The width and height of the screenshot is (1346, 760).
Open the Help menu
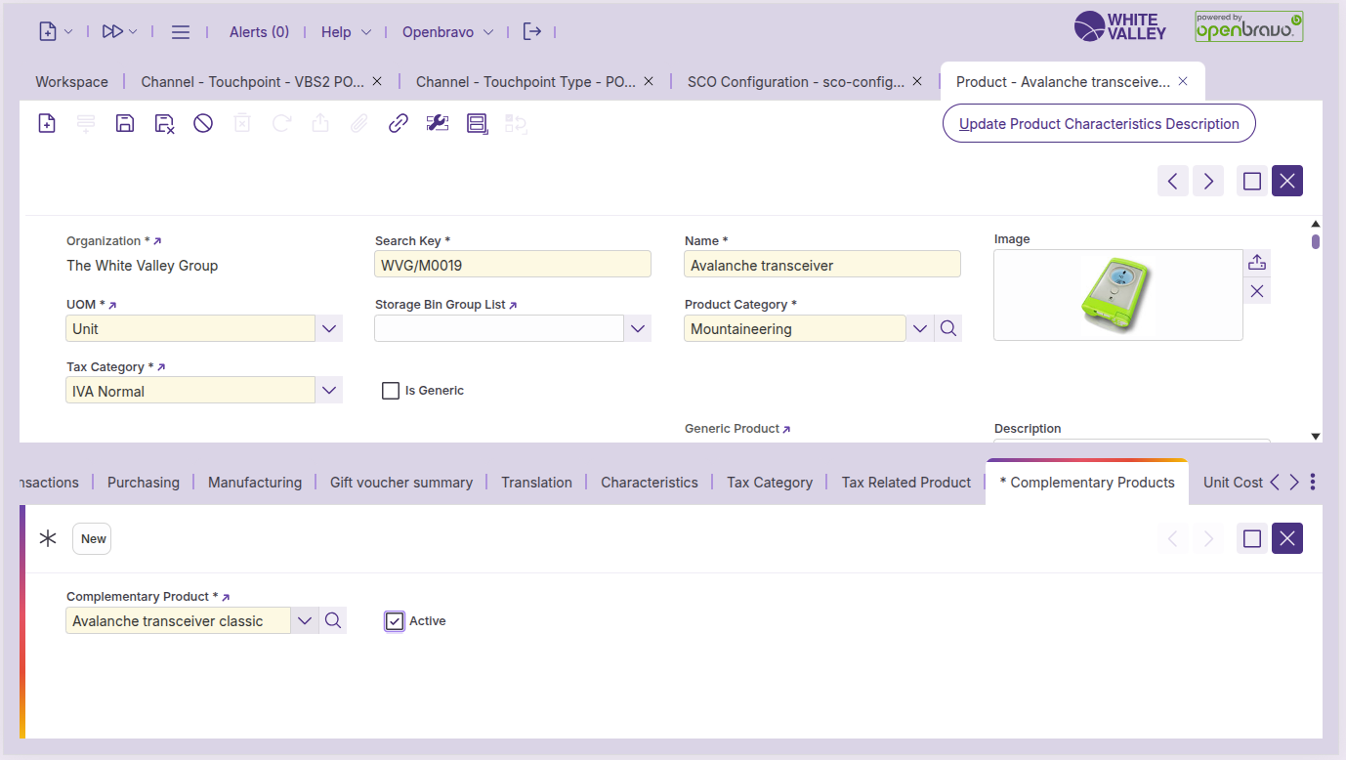click(346, 32)
